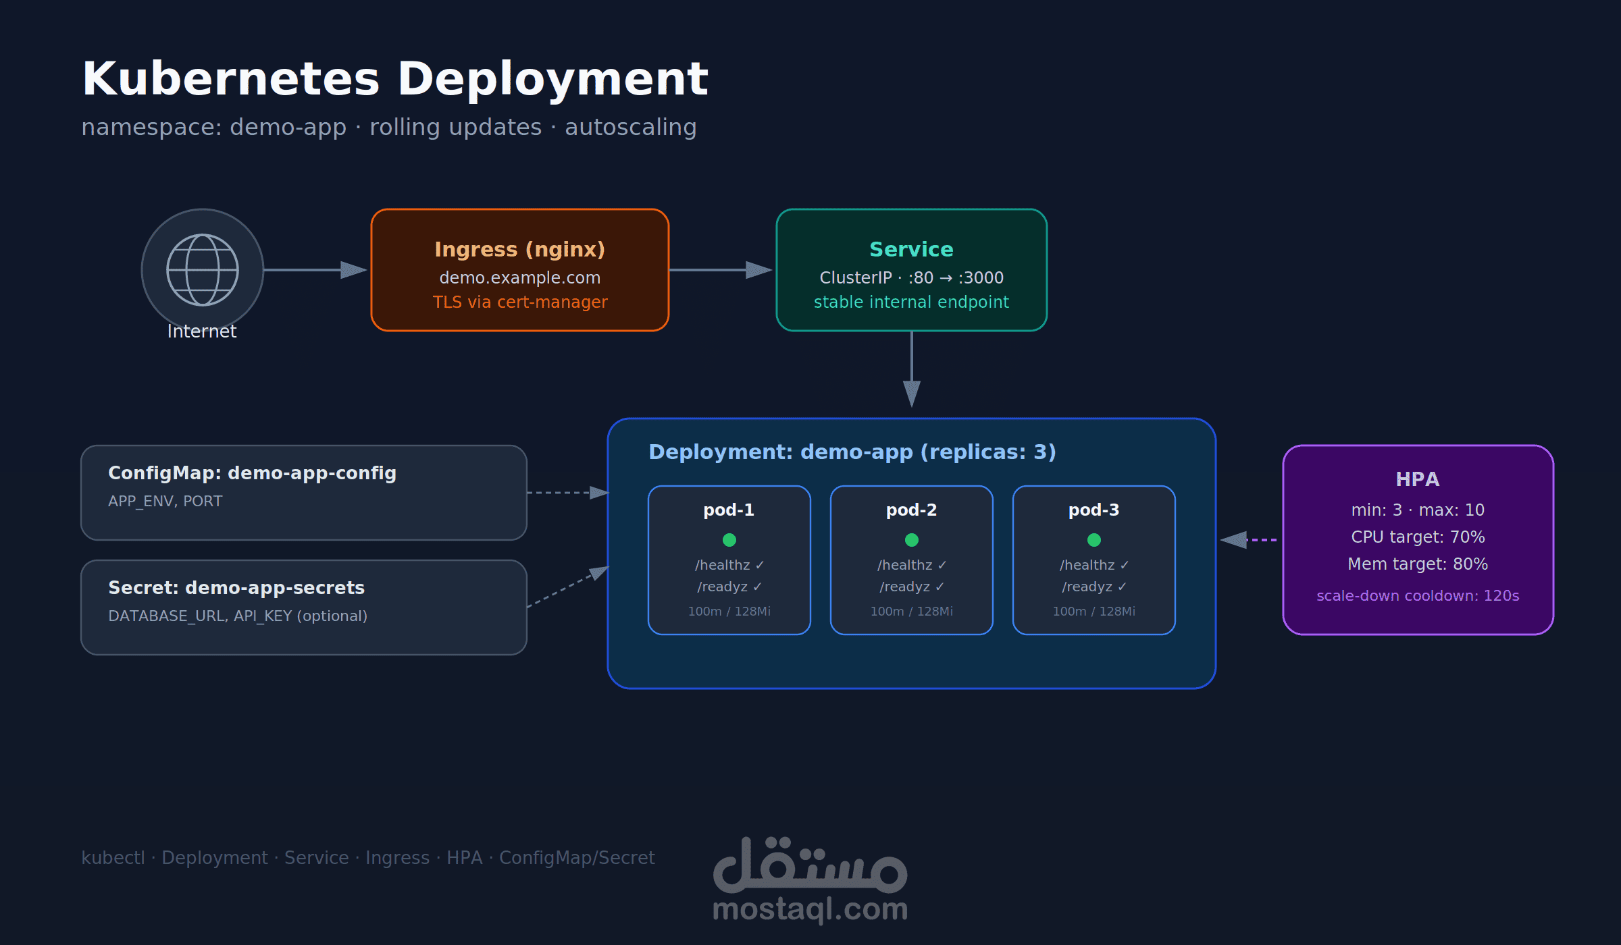
Task: Click DATABASE_URL, API_KEY (optional) text
Action: 238,616
